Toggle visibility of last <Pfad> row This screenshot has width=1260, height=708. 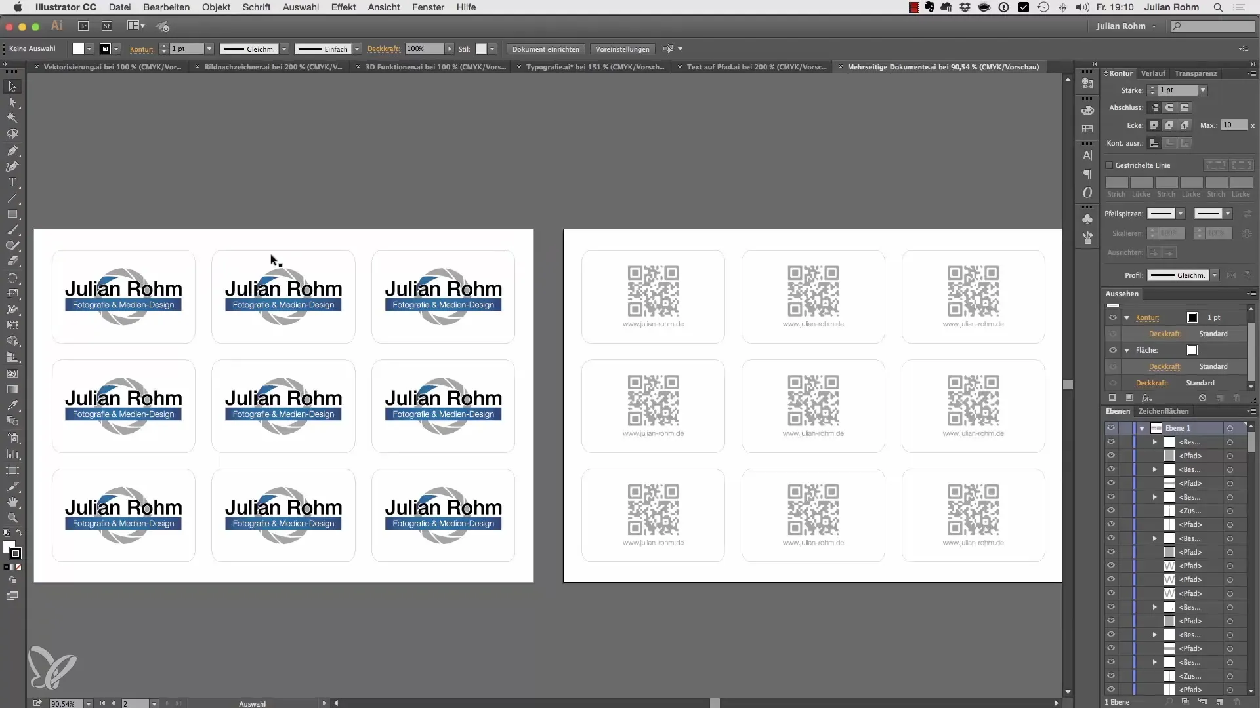click(x=1110, y=689)
